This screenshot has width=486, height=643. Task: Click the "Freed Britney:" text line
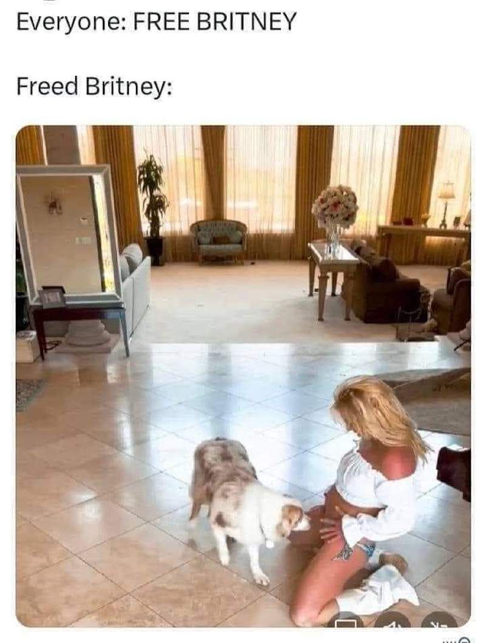coord(94,86)
